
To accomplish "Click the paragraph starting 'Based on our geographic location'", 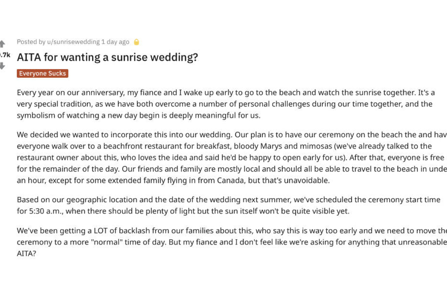I will tap(228, 205).
